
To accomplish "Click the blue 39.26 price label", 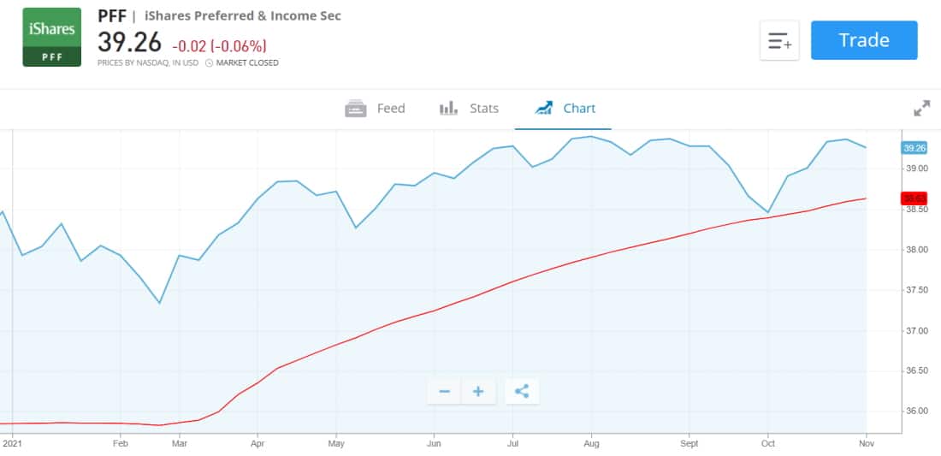I will [x=914, y=148].
